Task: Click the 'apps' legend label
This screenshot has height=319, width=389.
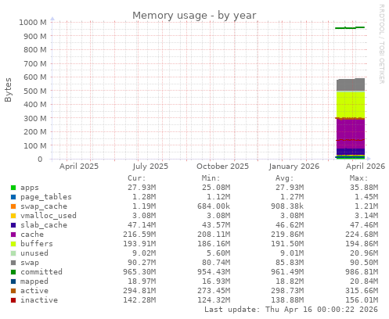Action: 30,188
